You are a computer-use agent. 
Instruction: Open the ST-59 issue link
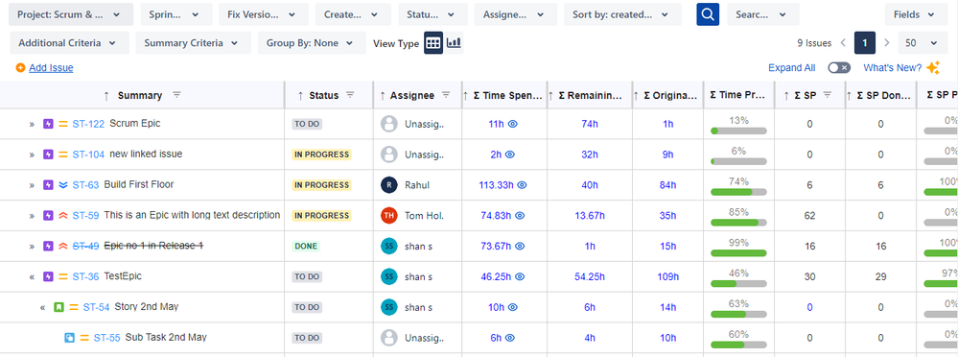coord(85,215)
